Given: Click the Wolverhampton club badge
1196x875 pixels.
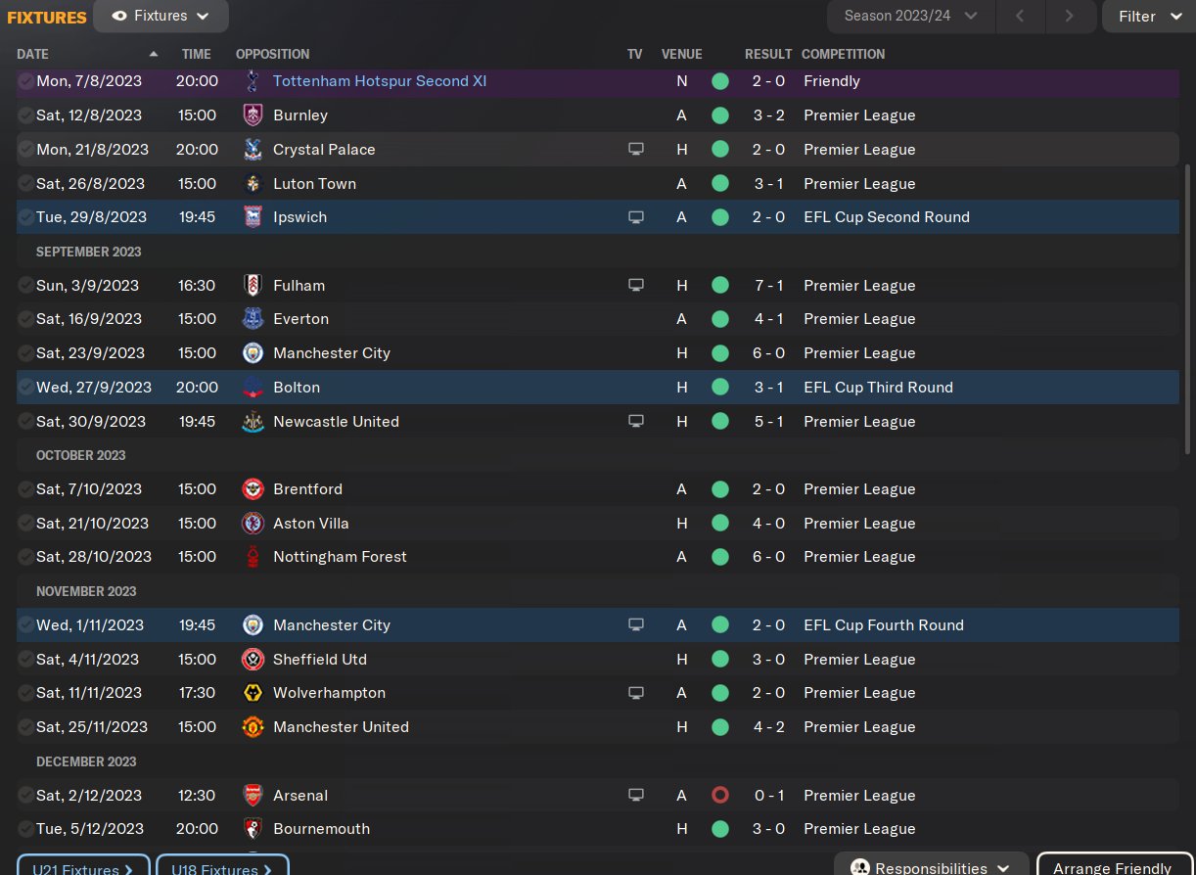Looking at the screenshot, I should coord(253,693).
